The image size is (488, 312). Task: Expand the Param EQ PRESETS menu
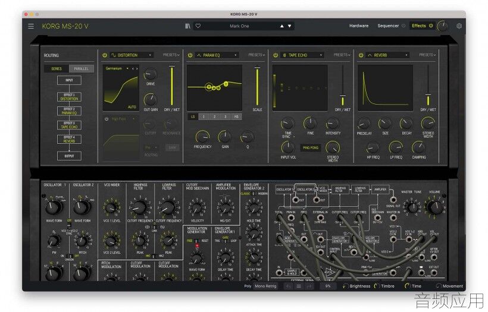pyautogui.click(x=256, y=55)
